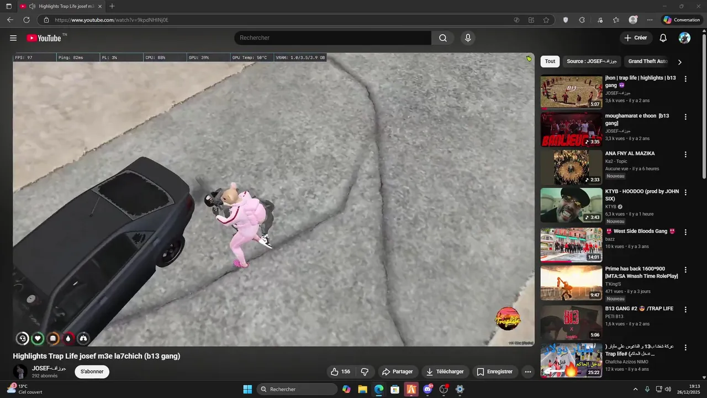Viewport: 707px width, 398px height.
Task: Open the favorites list icon
Action: tap(616, 20)
